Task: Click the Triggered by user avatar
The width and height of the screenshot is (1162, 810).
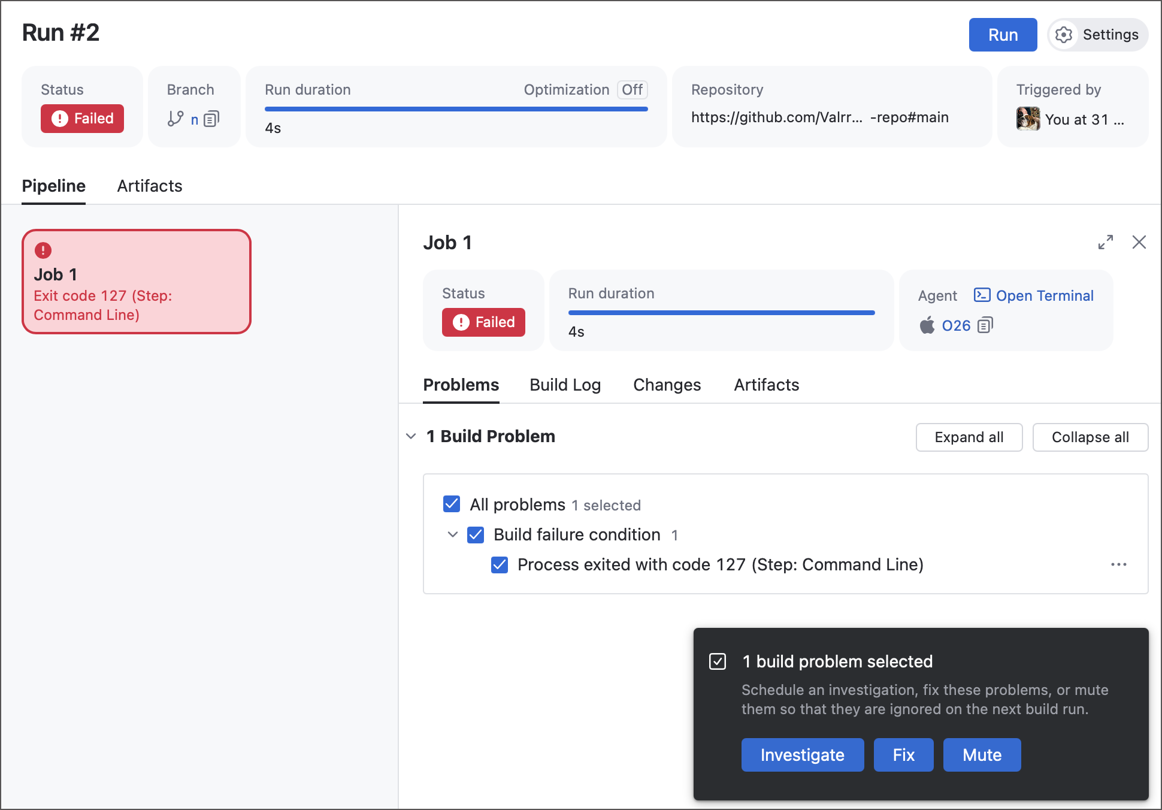Action: (x=1028, y=119)
